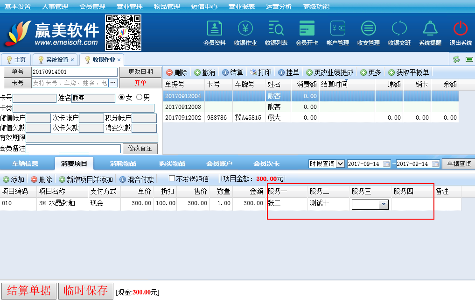Screen dimensions: 475x300
Task: Open the 会员资料 member info icon
Action: click(215, 29)
